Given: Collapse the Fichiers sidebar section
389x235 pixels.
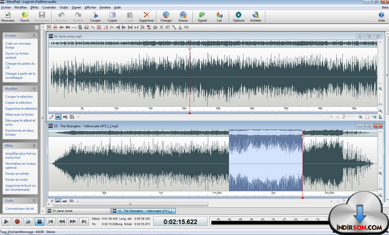Looking at the screenshot, I should [x=34, y=36].
